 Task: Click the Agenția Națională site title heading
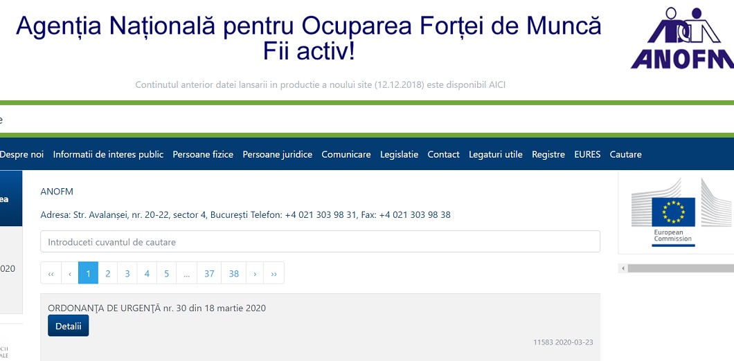click(x=308, y=39)
